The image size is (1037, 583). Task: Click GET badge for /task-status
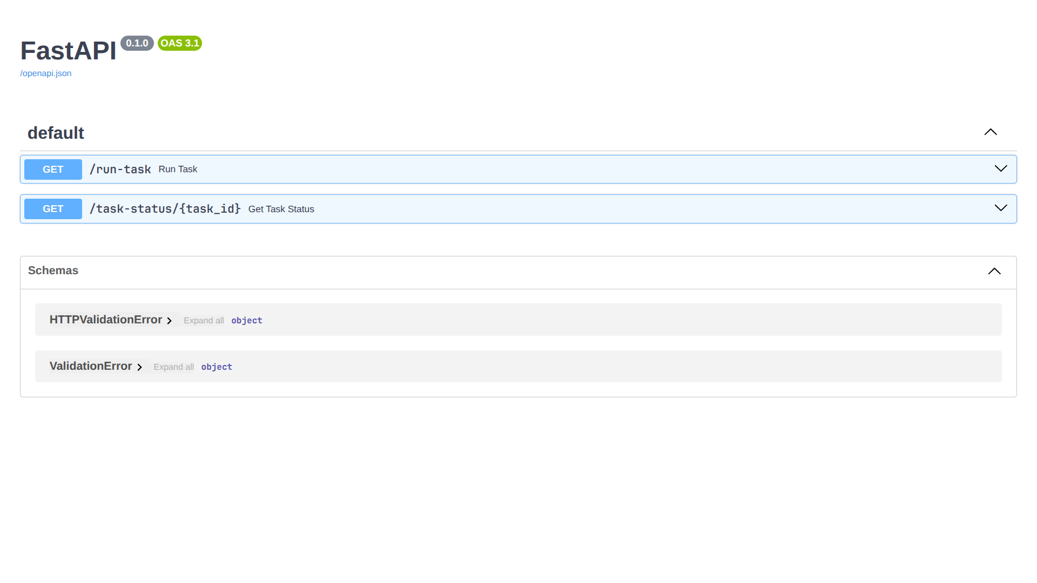pos(53,209)
